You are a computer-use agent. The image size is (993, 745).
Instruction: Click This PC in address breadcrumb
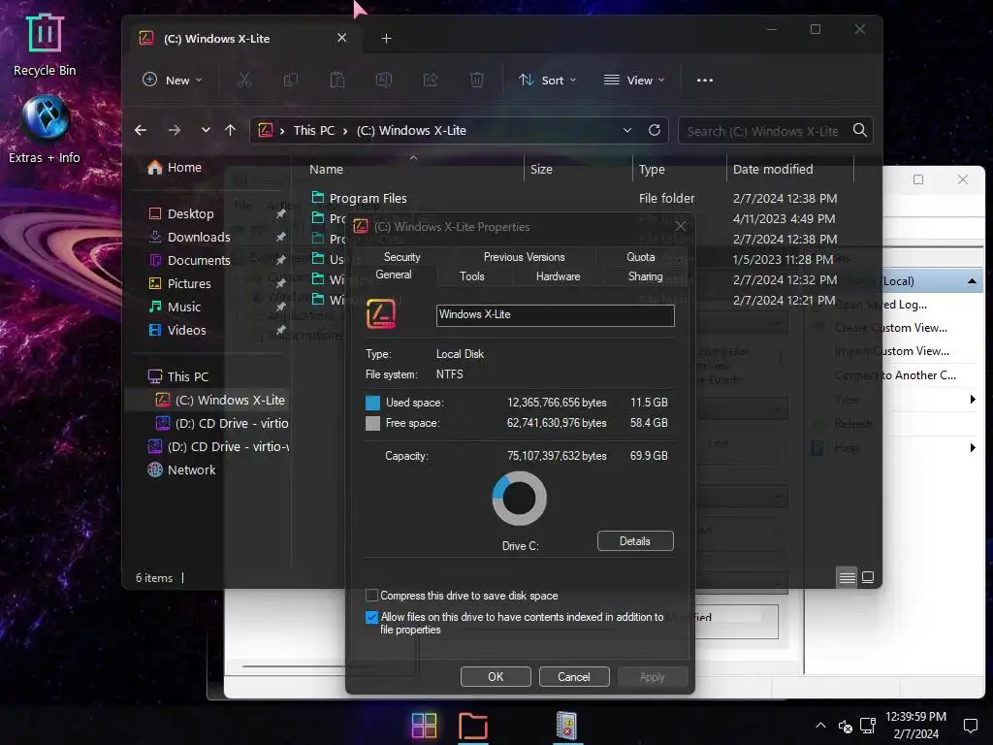coord(313,131)
